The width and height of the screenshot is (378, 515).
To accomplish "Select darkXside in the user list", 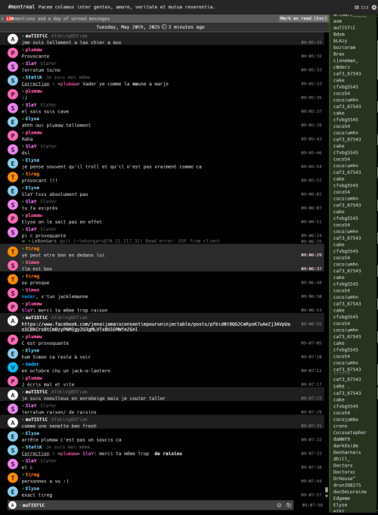I will pos(345,445).
